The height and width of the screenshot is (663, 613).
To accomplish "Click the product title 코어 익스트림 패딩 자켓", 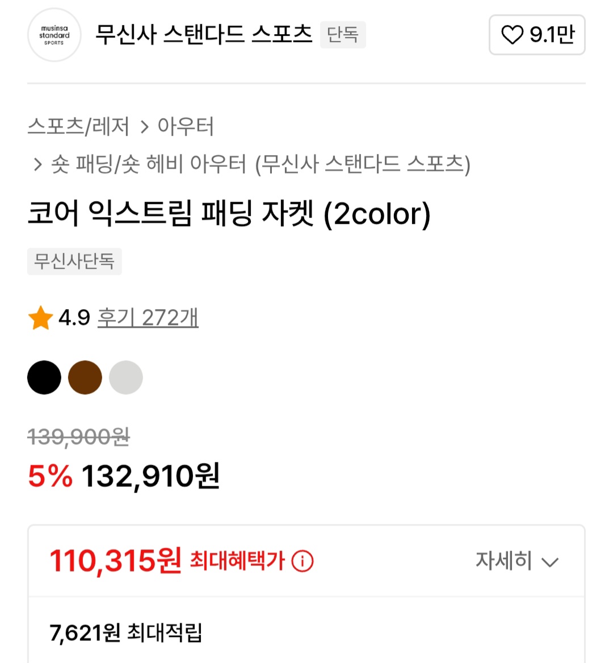I will pos(229,214).
